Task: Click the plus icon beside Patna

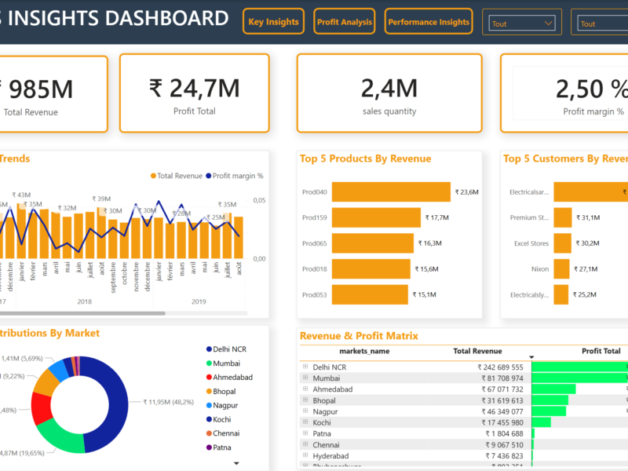Action: (x=305, y=433)
